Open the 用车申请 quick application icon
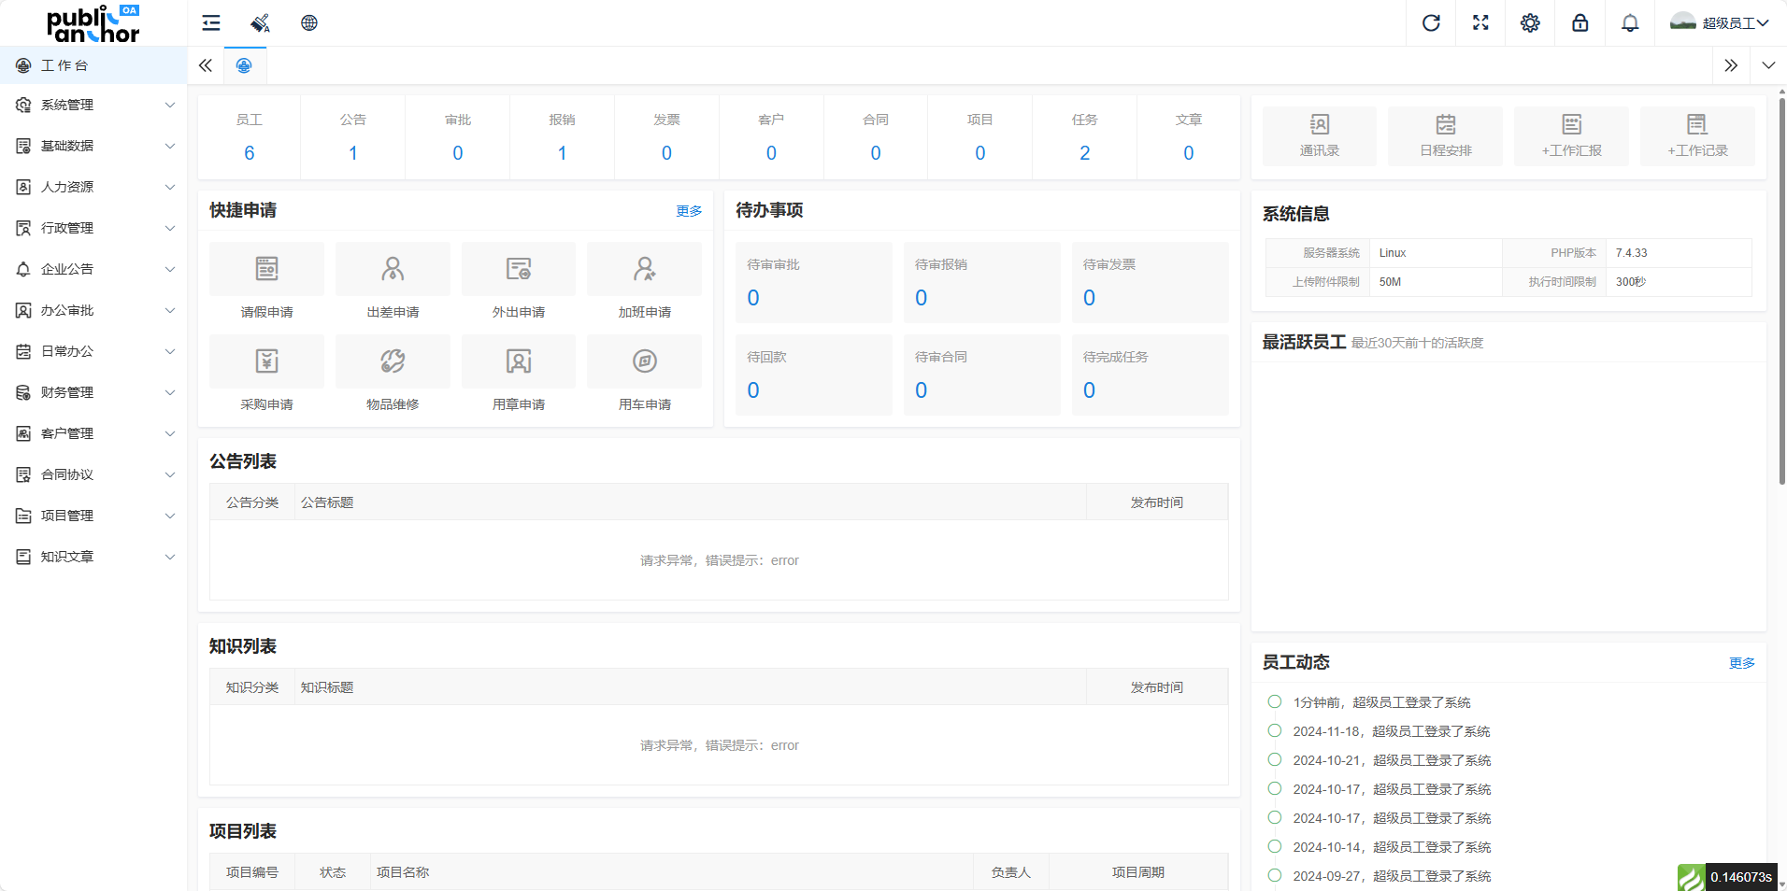 pyautogui.click(x=645, y=361)
